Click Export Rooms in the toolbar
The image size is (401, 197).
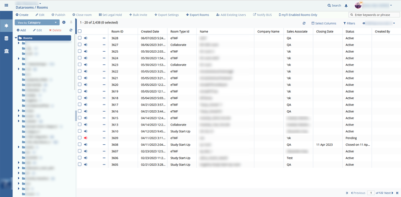pyautogui.click(x=197, y=15)
